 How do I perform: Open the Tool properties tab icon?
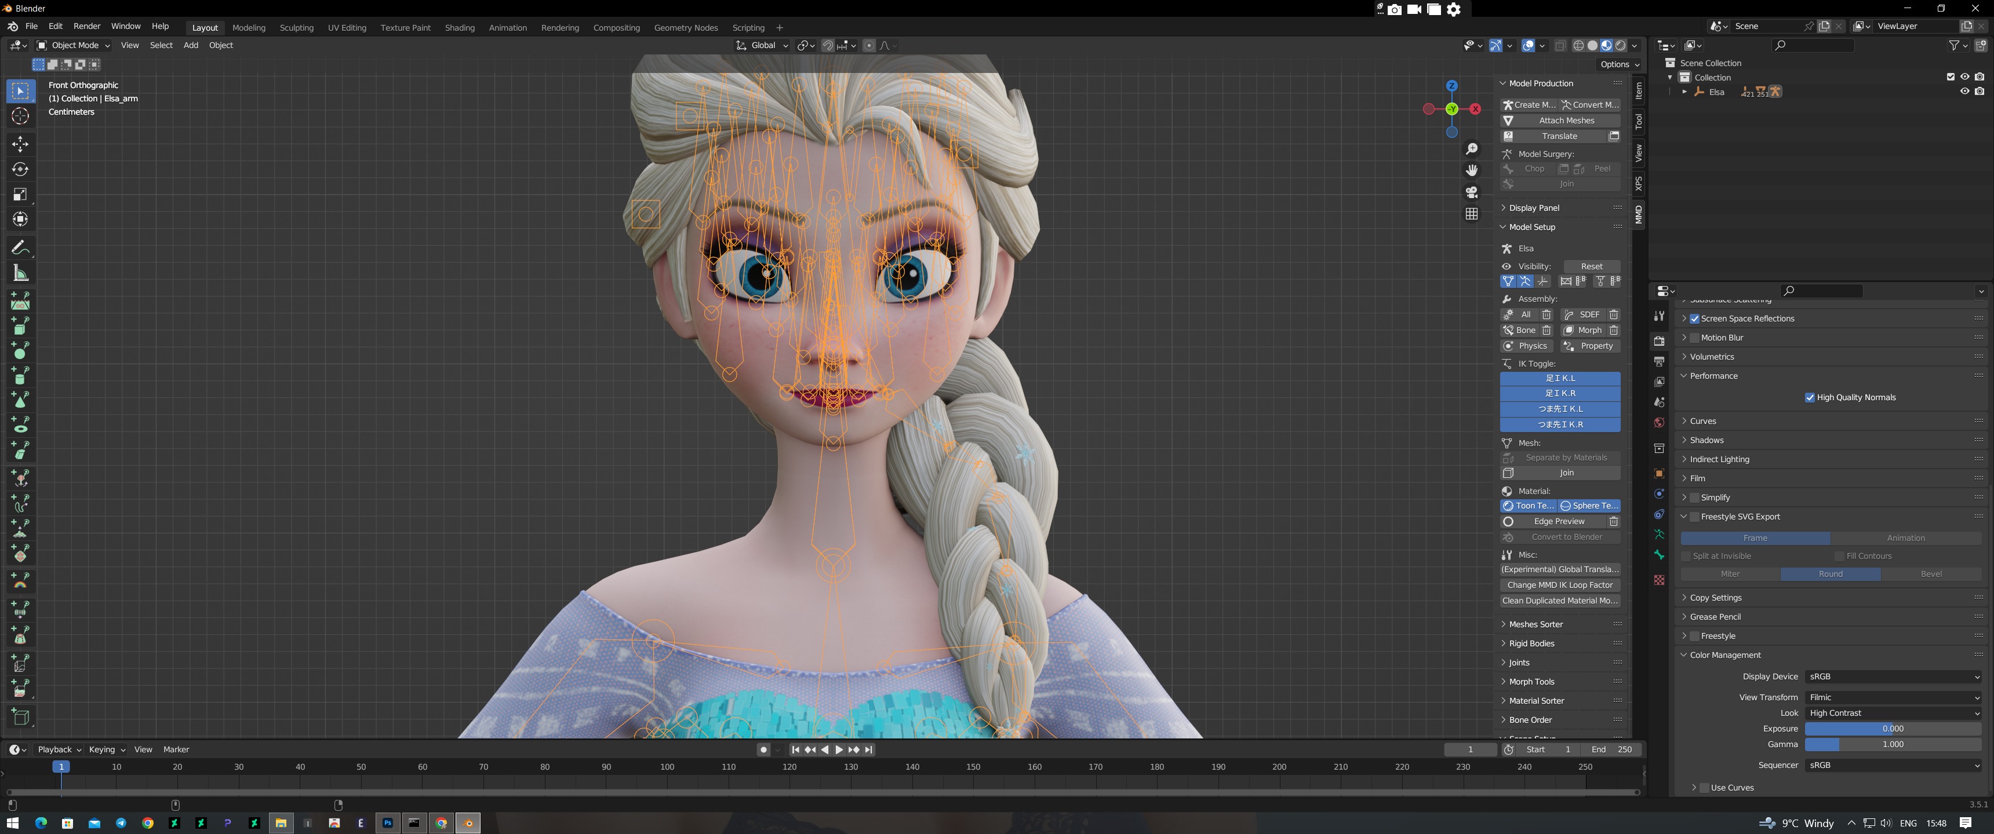click(1659, 316)
